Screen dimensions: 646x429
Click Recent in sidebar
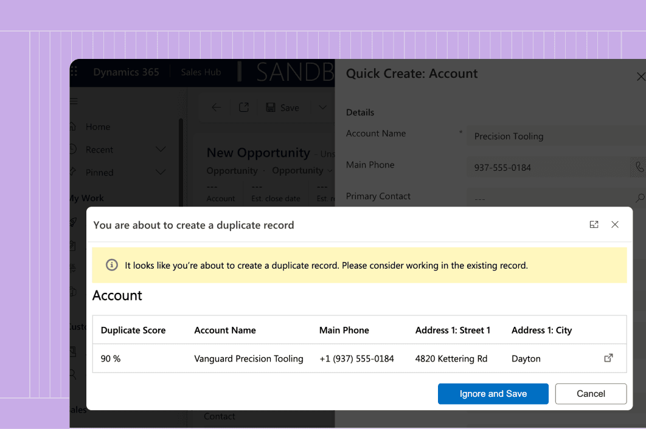[x=99, y=150]
